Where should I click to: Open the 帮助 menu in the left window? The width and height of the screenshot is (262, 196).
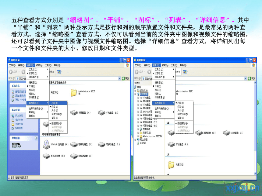click(x=57, y=65)
